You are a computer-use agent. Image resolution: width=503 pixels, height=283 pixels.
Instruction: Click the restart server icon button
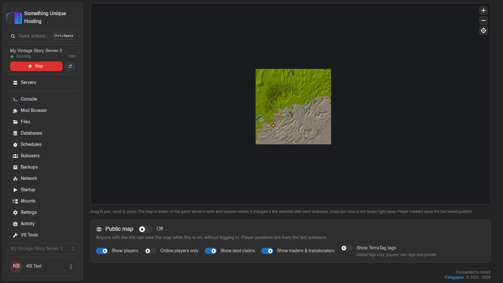pos(70,66)
